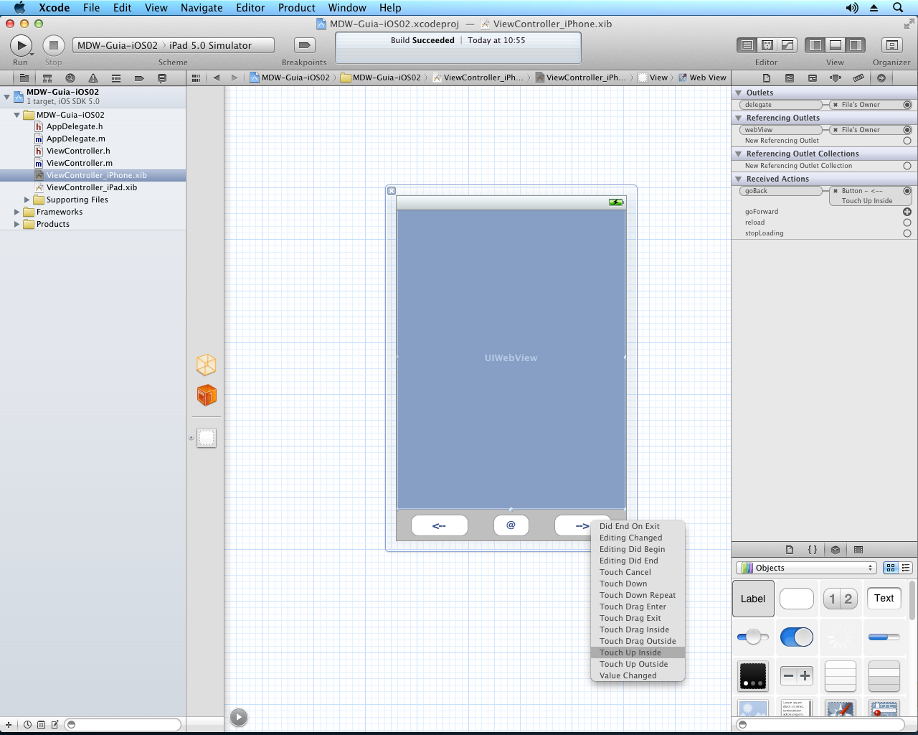
Task: Choose Value Changed from popup menu
Action: click(x=638, y=675)
